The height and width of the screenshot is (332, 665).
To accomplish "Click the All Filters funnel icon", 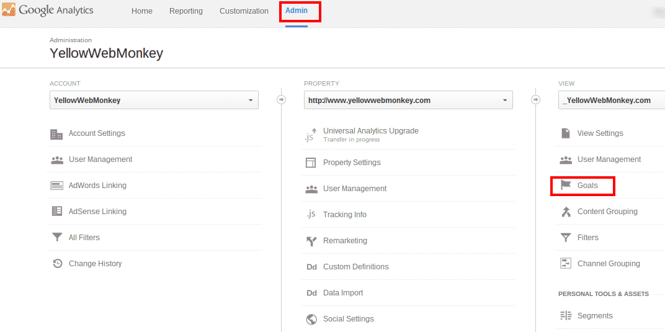I will tap(57, 238).
